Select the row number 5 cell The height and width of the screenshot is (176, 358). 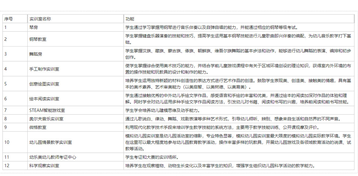tap(6, 84)
